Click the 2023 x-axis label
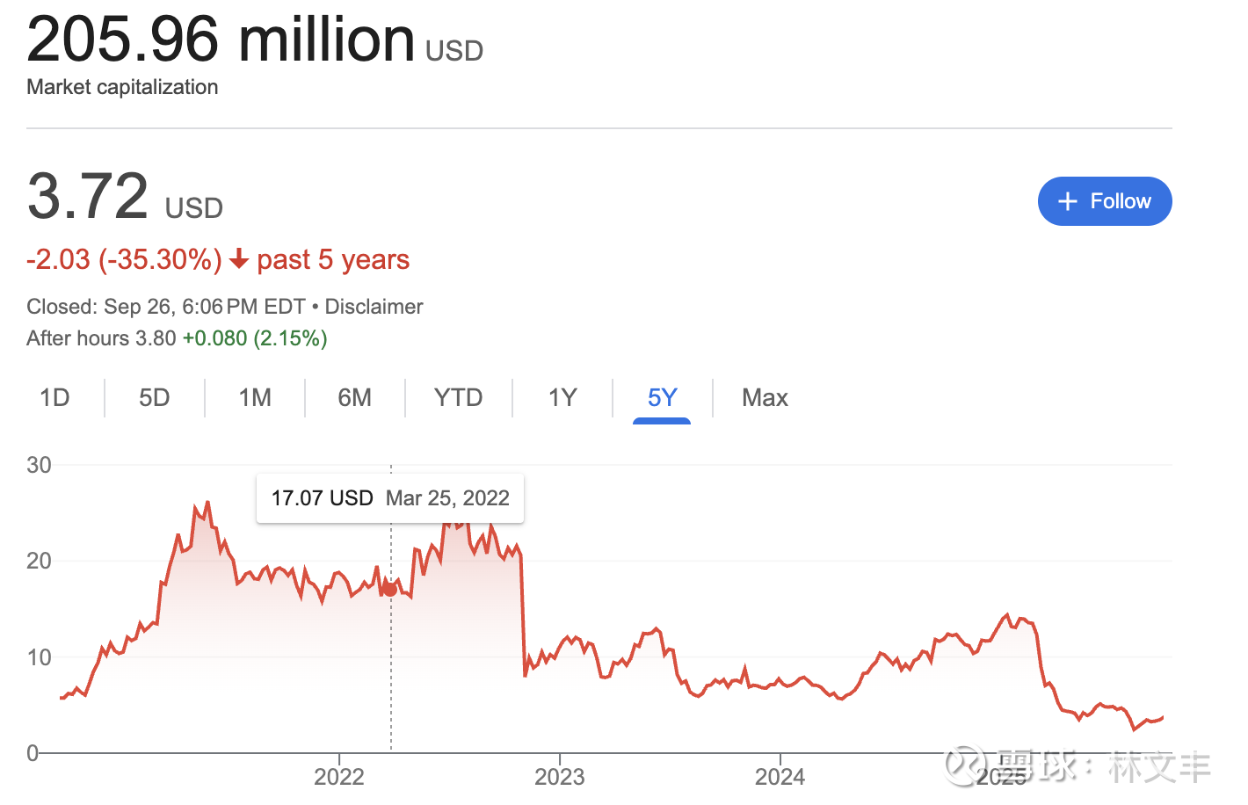 tap(560, 777)
